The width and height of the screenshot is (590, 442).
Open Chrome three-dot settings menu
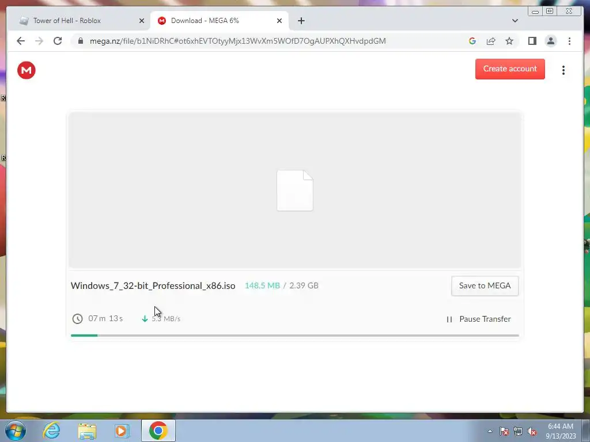coord(569,41)
